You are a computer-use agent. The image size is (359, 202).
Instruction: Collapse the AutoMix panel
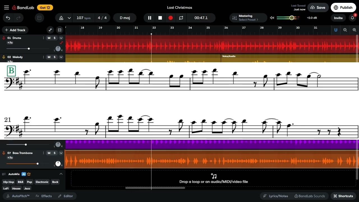(x=61, y=174)
